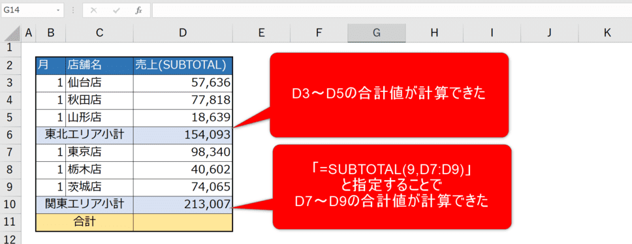
Task: Click into the formula bar input area
Action: pos(391,10)
